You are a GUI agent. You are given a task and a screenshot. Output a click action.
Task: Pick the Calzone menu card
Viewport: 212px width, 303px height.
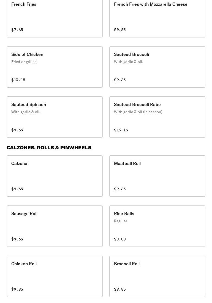[19, 164]
